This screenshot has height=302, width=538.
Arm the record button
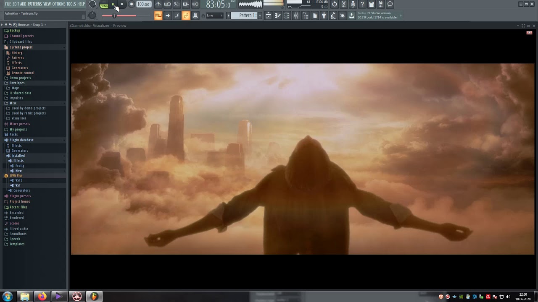pos(131,5)
